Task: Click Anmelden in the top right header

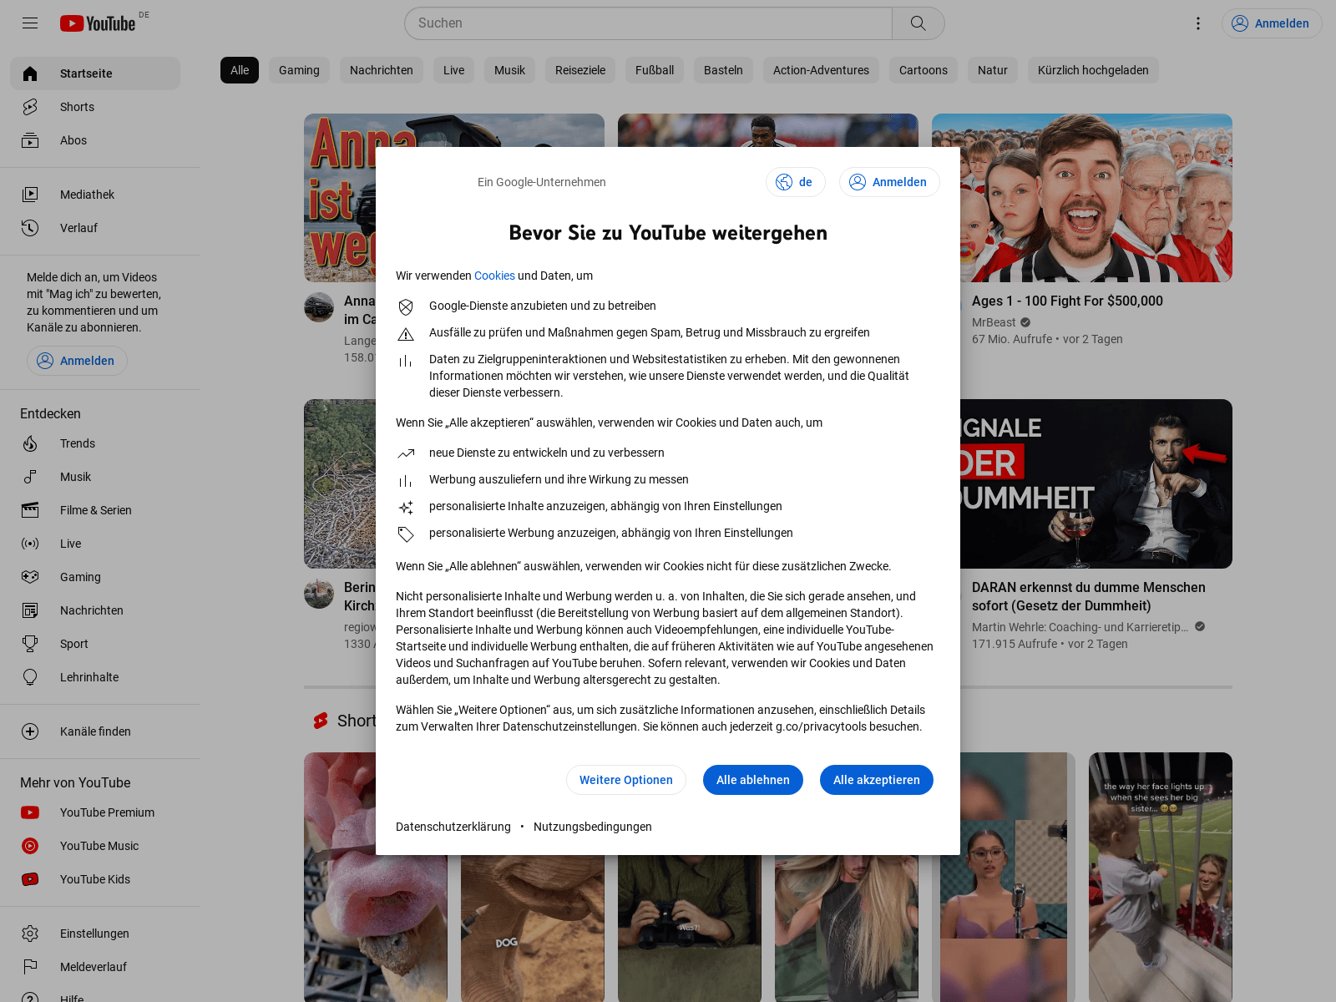Action: 1272,23
